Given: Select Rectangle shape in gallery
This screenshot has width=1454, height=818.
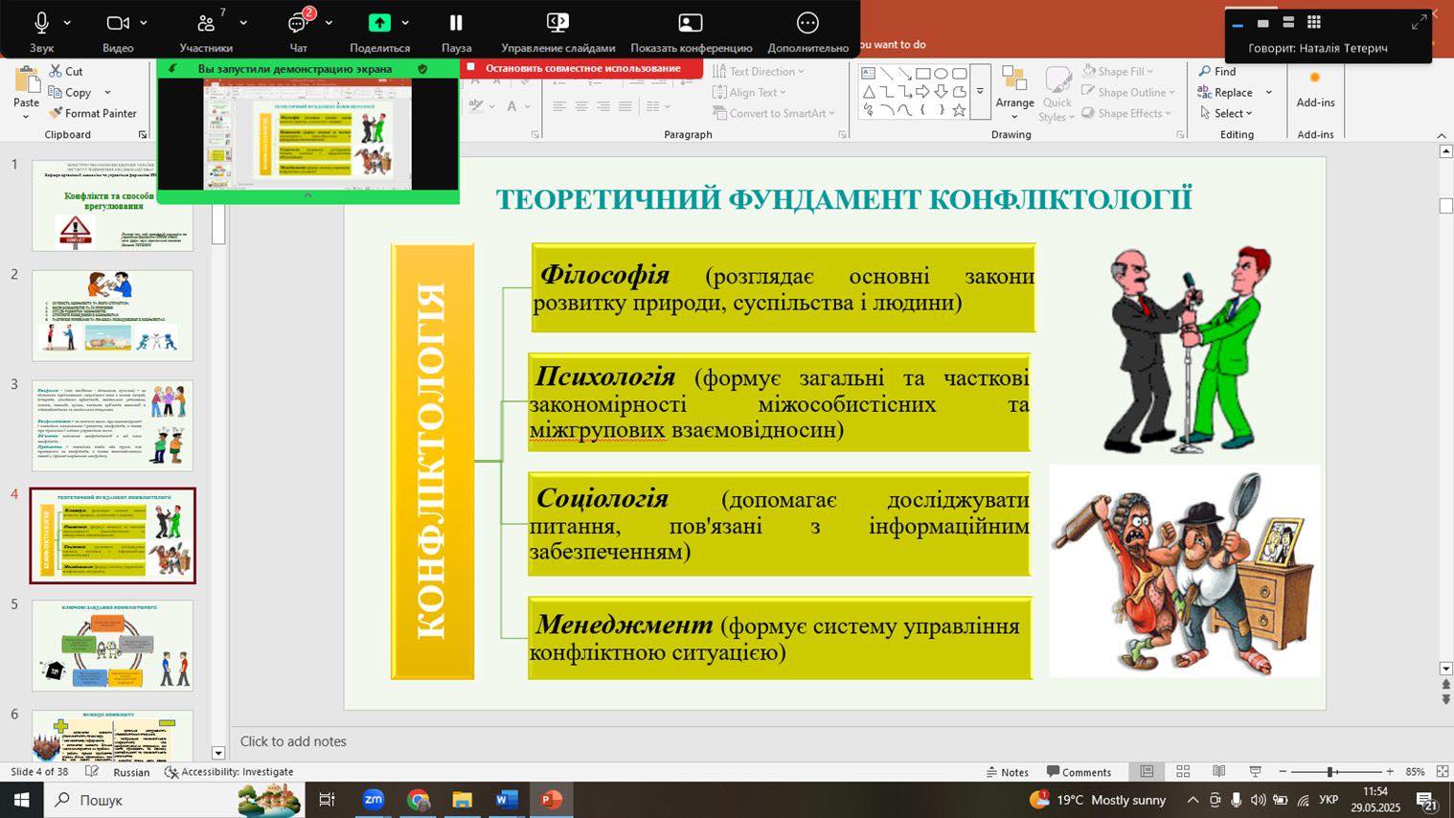Looking at the screenshot, I should [x=922, y=73].
